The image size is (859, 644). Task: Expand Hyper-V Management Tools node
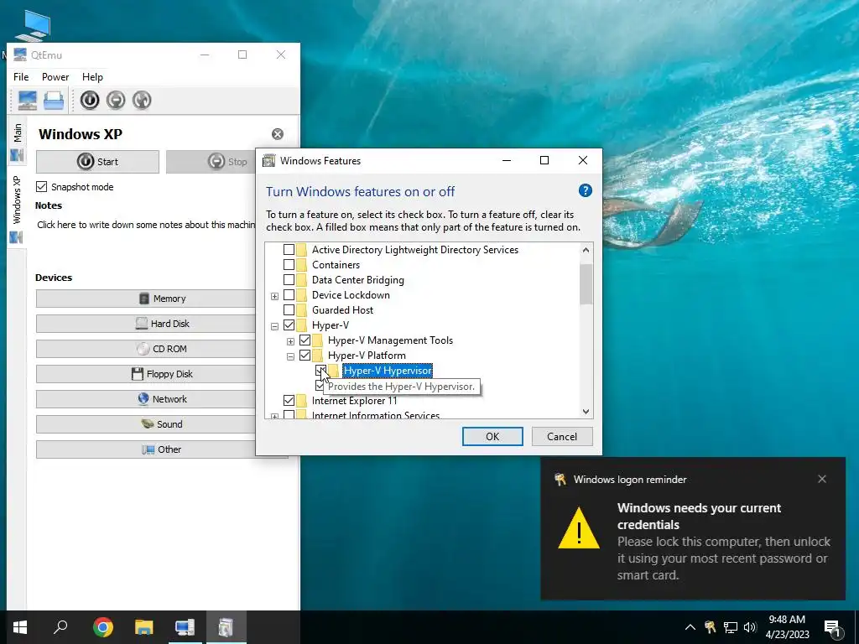coord(290,342)
